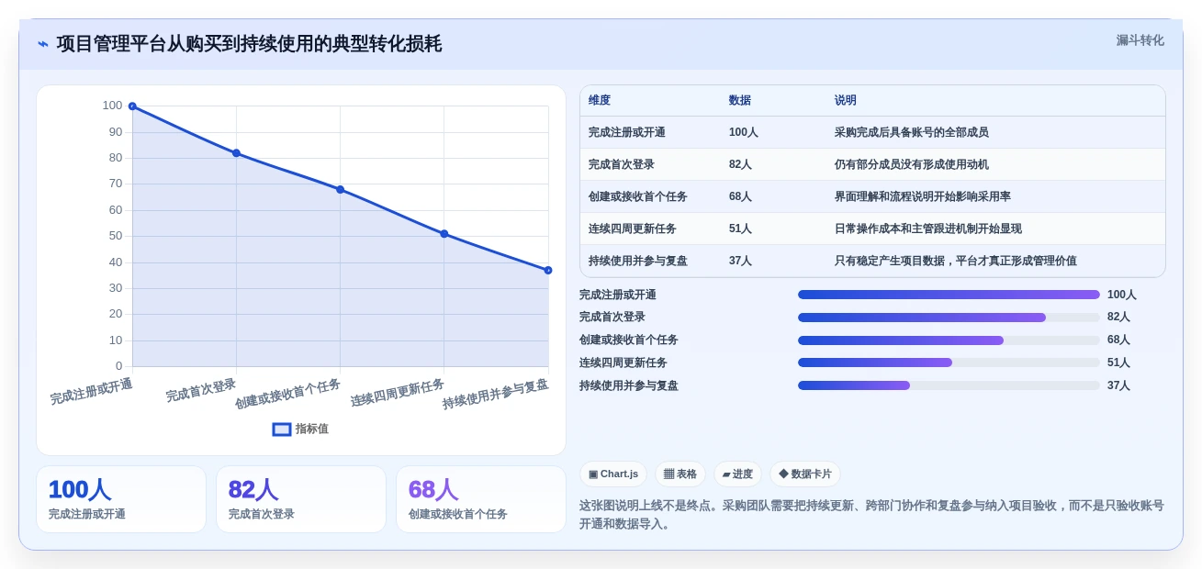Screen dimensions: 1202x569
Task: Click progress label 连续四周更新任务
Action: pyautogui.click(x=623, y=363)
